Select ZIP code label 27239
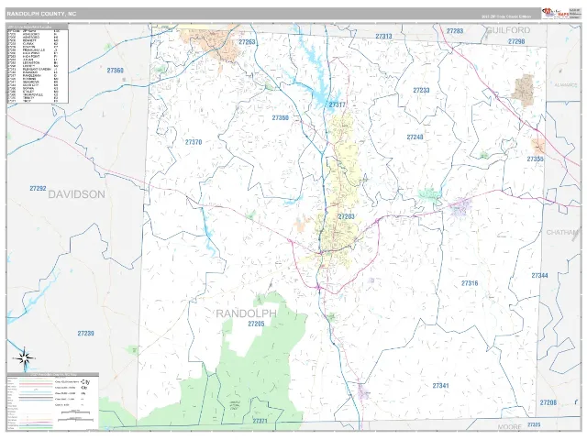Viewport: 587px width, 440px height. pyautogui.click(x=85, y=334)
